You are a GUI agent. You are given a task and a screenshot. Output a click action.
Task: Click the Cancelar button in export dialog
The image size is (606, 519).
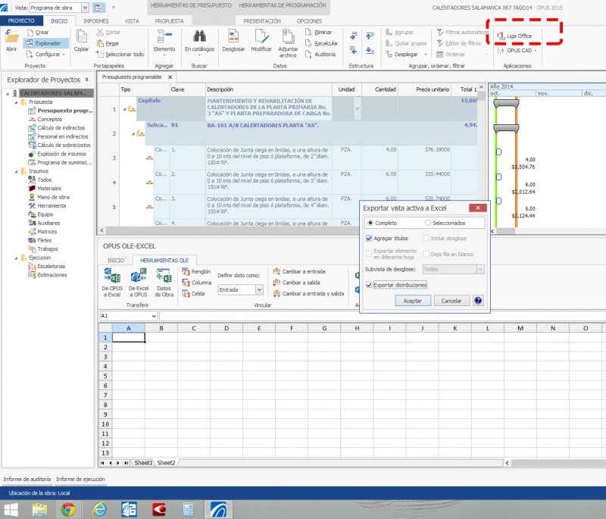tap(451, 301)
